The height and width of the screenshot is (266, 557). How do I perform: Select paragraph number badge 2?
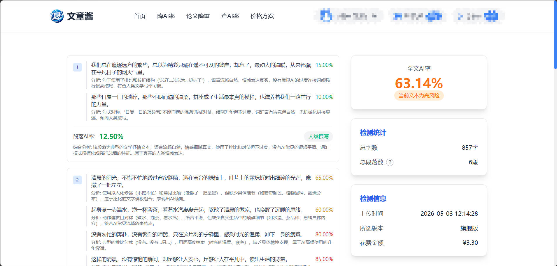click(x=77, y=180)
